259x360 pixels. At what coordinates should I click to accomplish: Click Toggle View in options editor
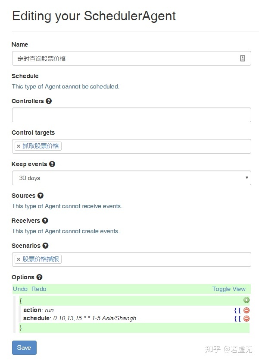[229, 289]
